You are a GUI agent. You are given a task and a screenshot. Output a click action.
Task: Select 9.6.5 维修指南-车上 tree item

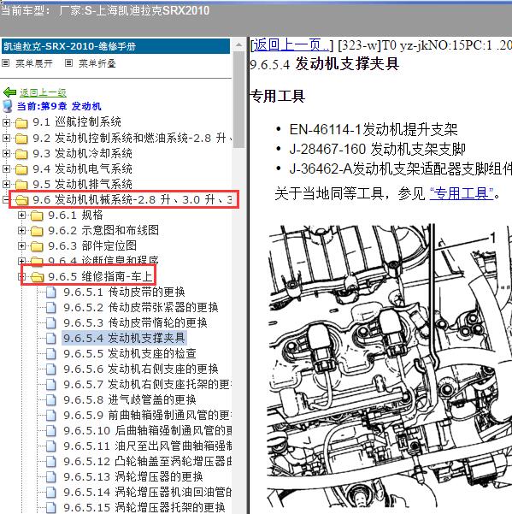(x=100, y=276)
